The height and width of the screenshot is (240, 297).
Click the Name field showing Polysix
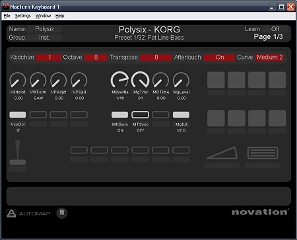45,29
